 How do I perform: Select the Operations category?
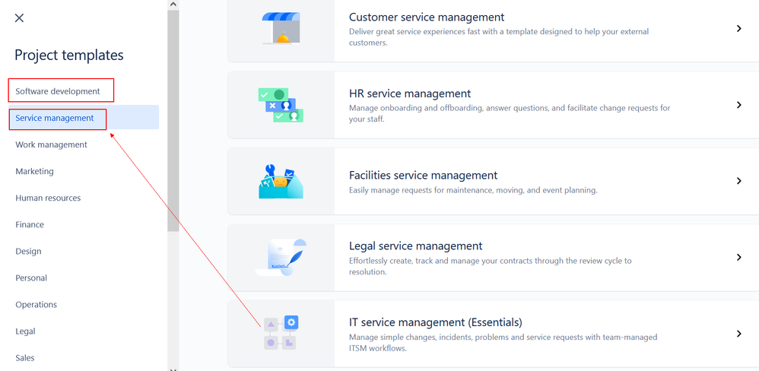[x=37, y=304]
